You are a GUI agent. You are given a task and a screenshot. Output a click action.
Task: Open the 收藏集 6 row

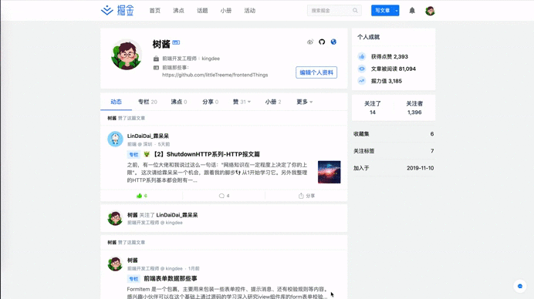point(394,134)
